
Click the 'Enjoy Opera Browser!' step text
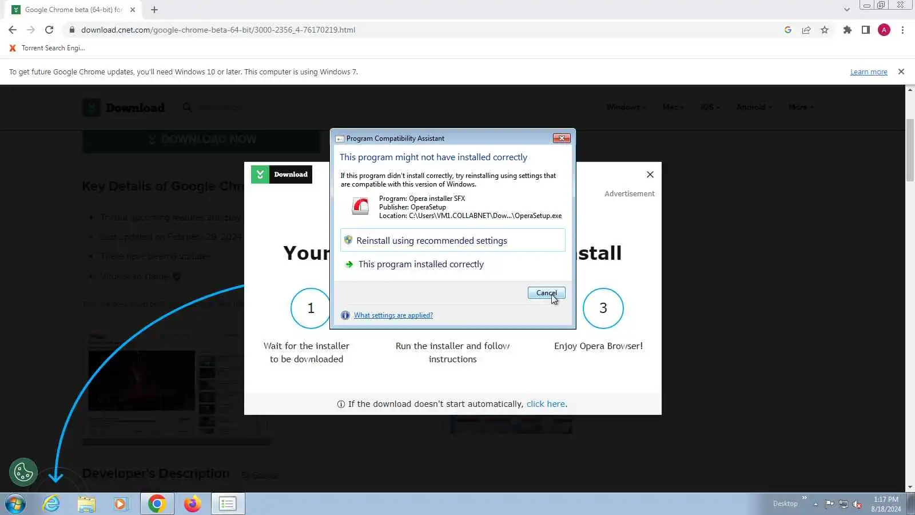point(598,346)
